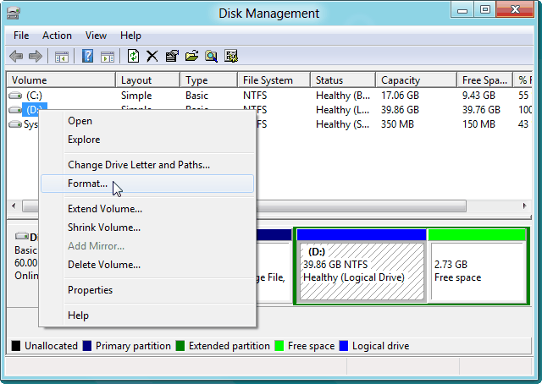
Task: Click the (C:) volume drive icon
Action: 15,96
